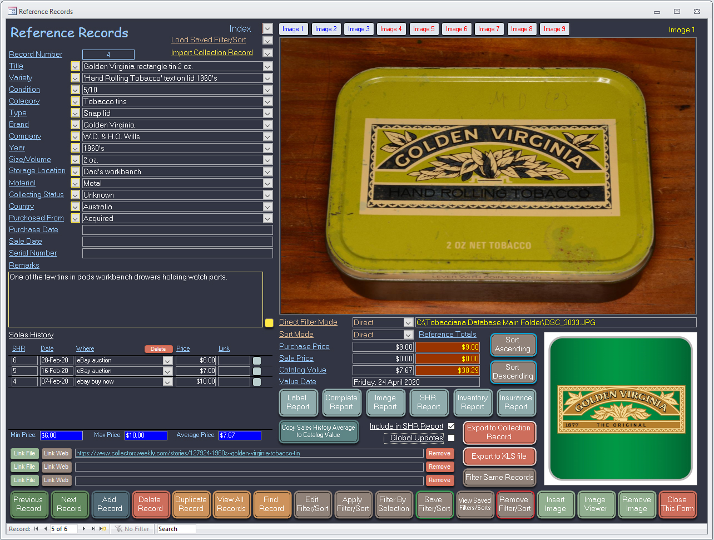Click the small yellow button beside Storage Location
This screenshot has height=540, width=714.
click(75, 171)
